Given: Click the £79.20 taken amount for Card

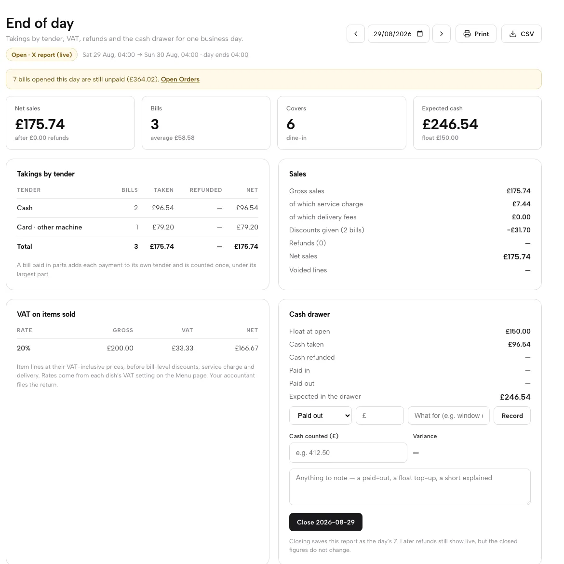Looking at the screenshot, I should pyautogui.click(x=163, y=228).
